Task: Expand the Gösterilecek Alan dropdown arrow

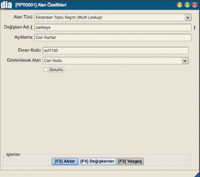Action: tap(185, 61)
